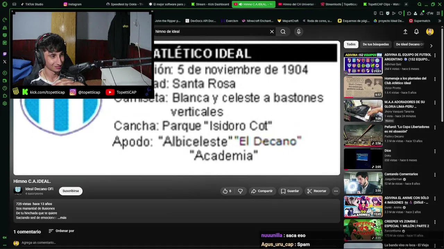The image size is (444, 249).
Task: Open a new tab with plus button
Action: pos(406,4)
